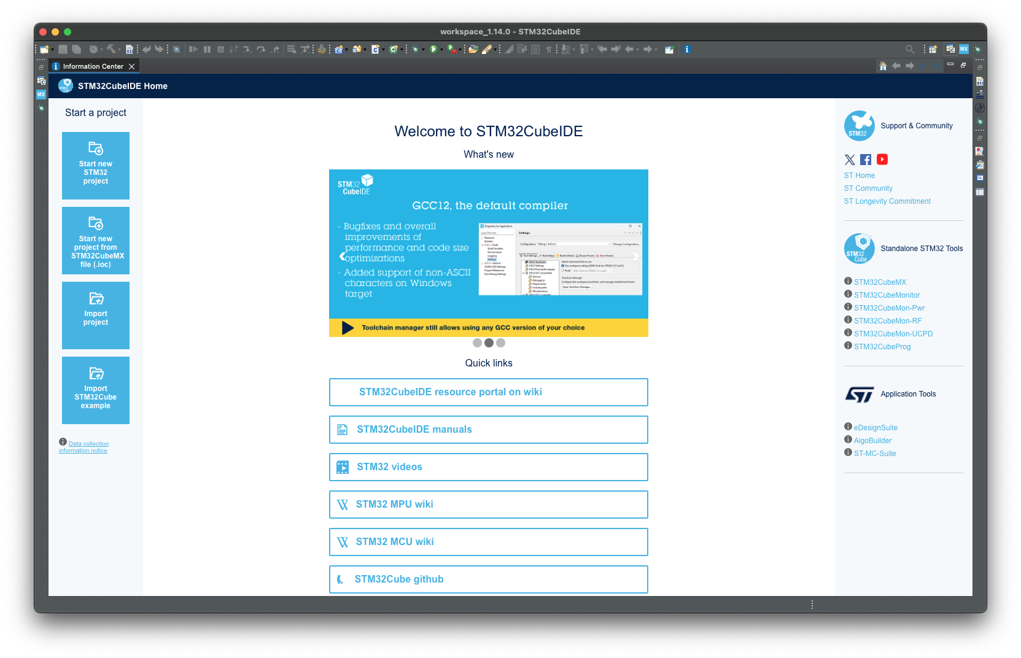Open STM32 MPU wiki quick link
This screenshot has height=658, width=1021.
489,505
